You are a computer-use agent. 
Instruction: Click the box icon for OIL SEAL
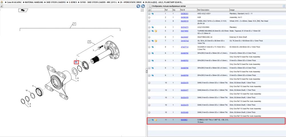[156, 41]
